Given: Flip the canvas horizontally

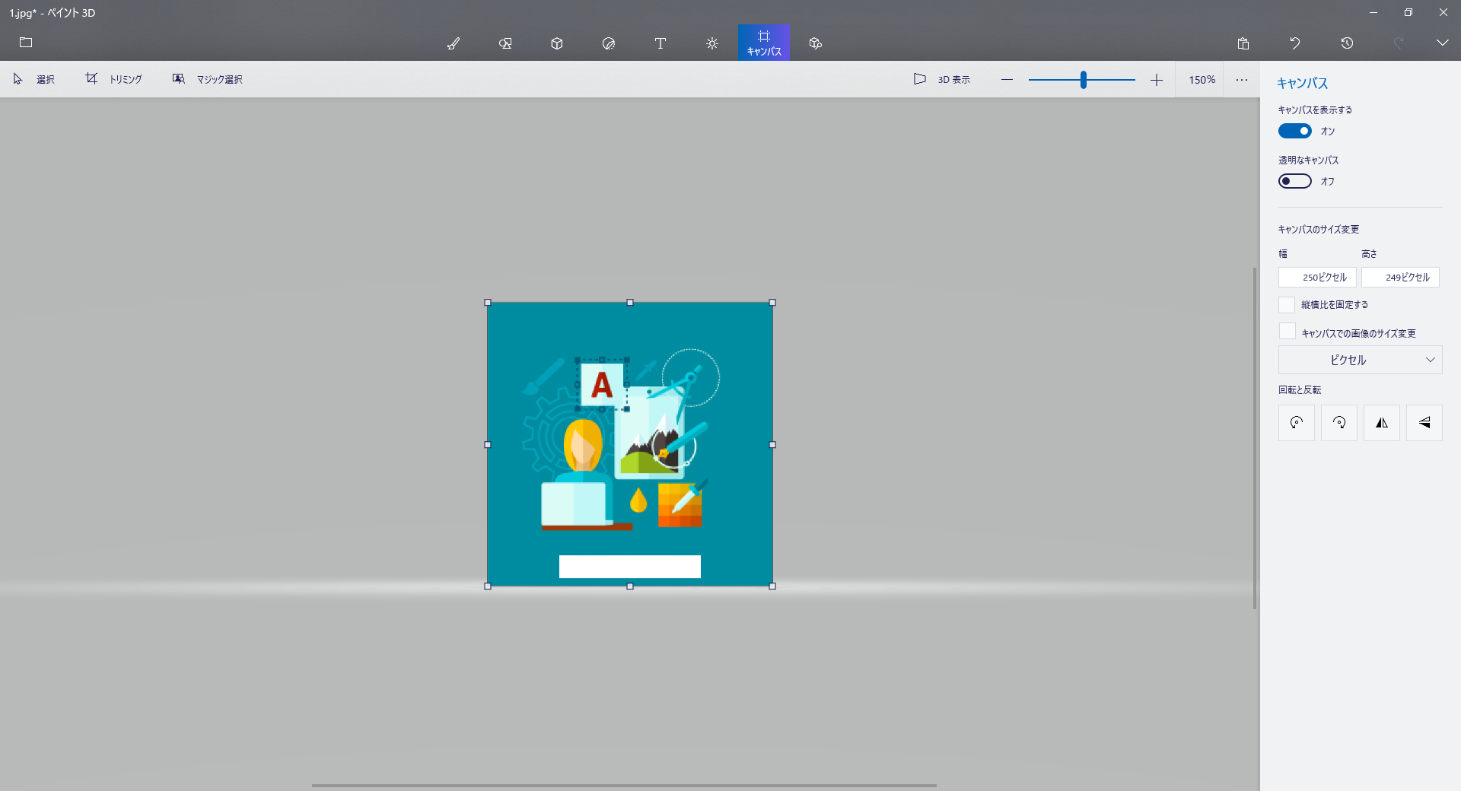Looking at the screenshot, I should point(1382,423).
